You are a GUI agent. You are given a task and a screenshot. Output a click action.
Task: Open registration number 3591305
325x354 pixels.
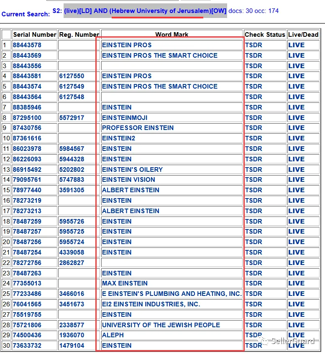[72, 190]
